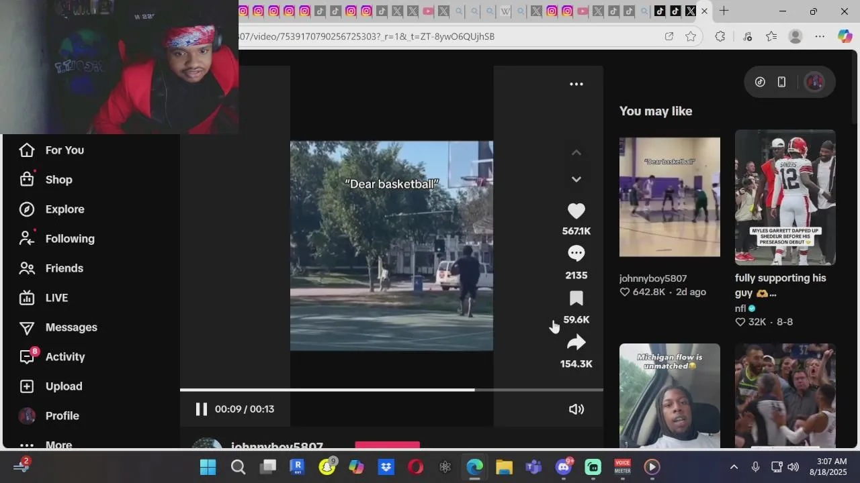Mute the video with the speaker icon
The height and width of the screenshot is (483, 860).
pos(576,409)
